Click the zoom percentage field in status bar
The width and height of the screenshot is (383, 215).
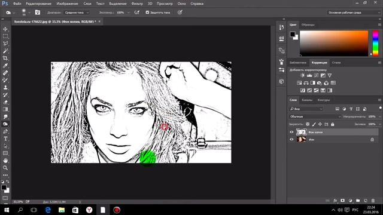(x=18, y=202)
